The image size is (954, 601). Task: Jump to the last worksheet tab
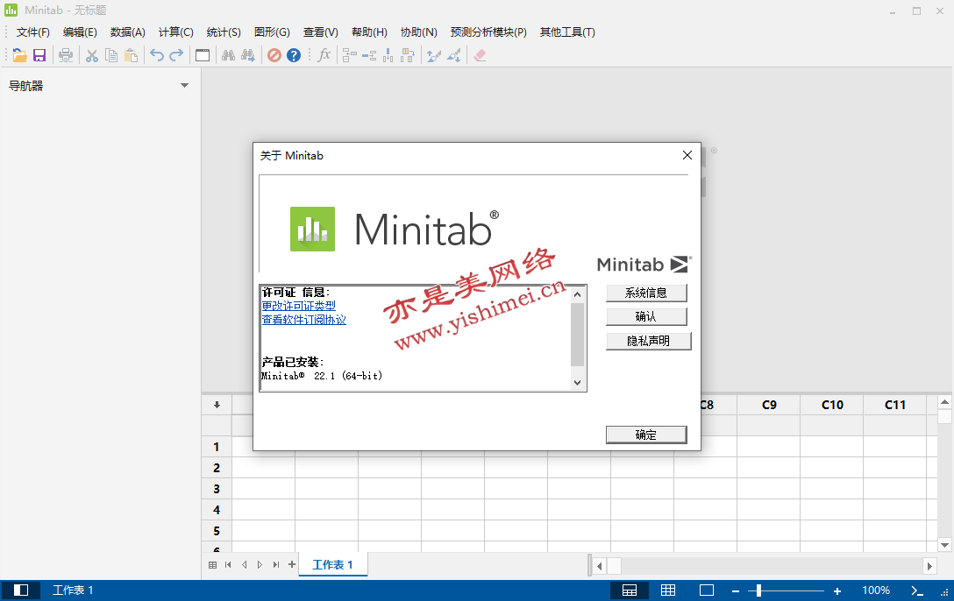coord(276,564)
